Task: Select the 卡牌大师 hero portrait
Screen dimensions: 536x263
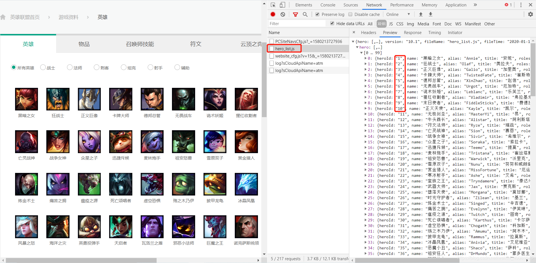Action: coord(121,99)
